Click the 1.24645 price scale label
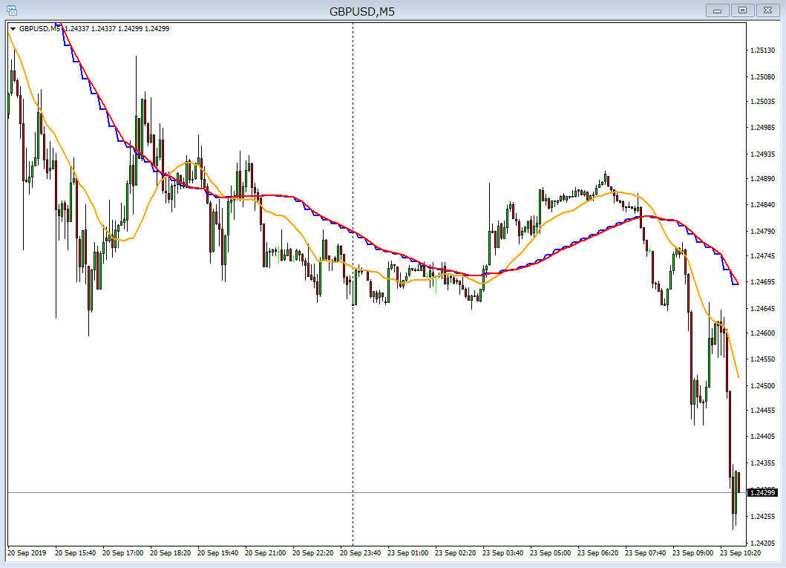The image size is (786, 568). [762, 308]
